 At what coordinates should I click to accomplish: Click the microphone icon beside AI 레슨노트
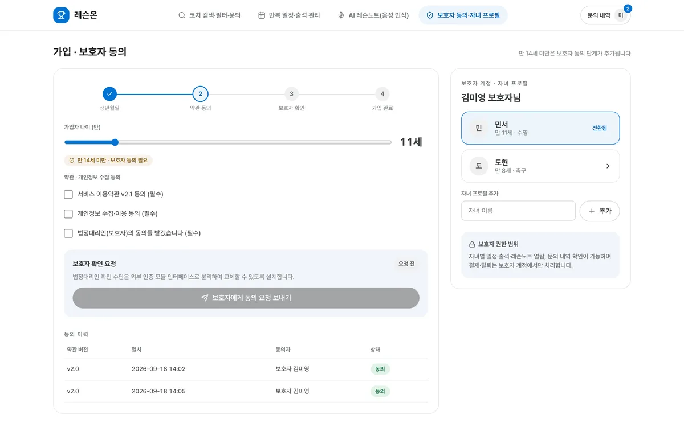coord(341,15)
